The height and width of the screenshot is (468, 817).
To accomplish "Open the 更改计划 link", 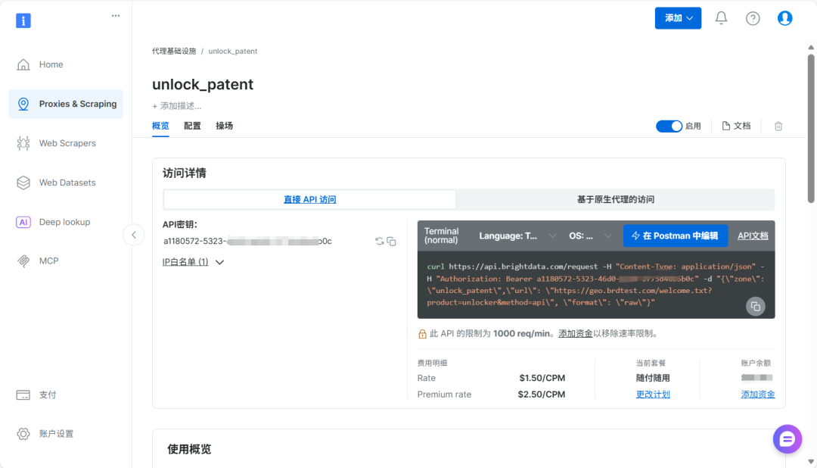I will [653, 395].
